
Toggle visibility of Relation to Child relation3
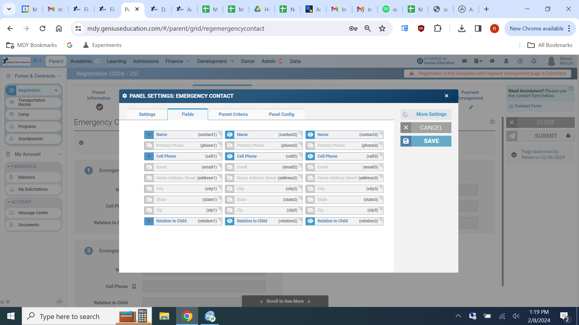(310, 221)
